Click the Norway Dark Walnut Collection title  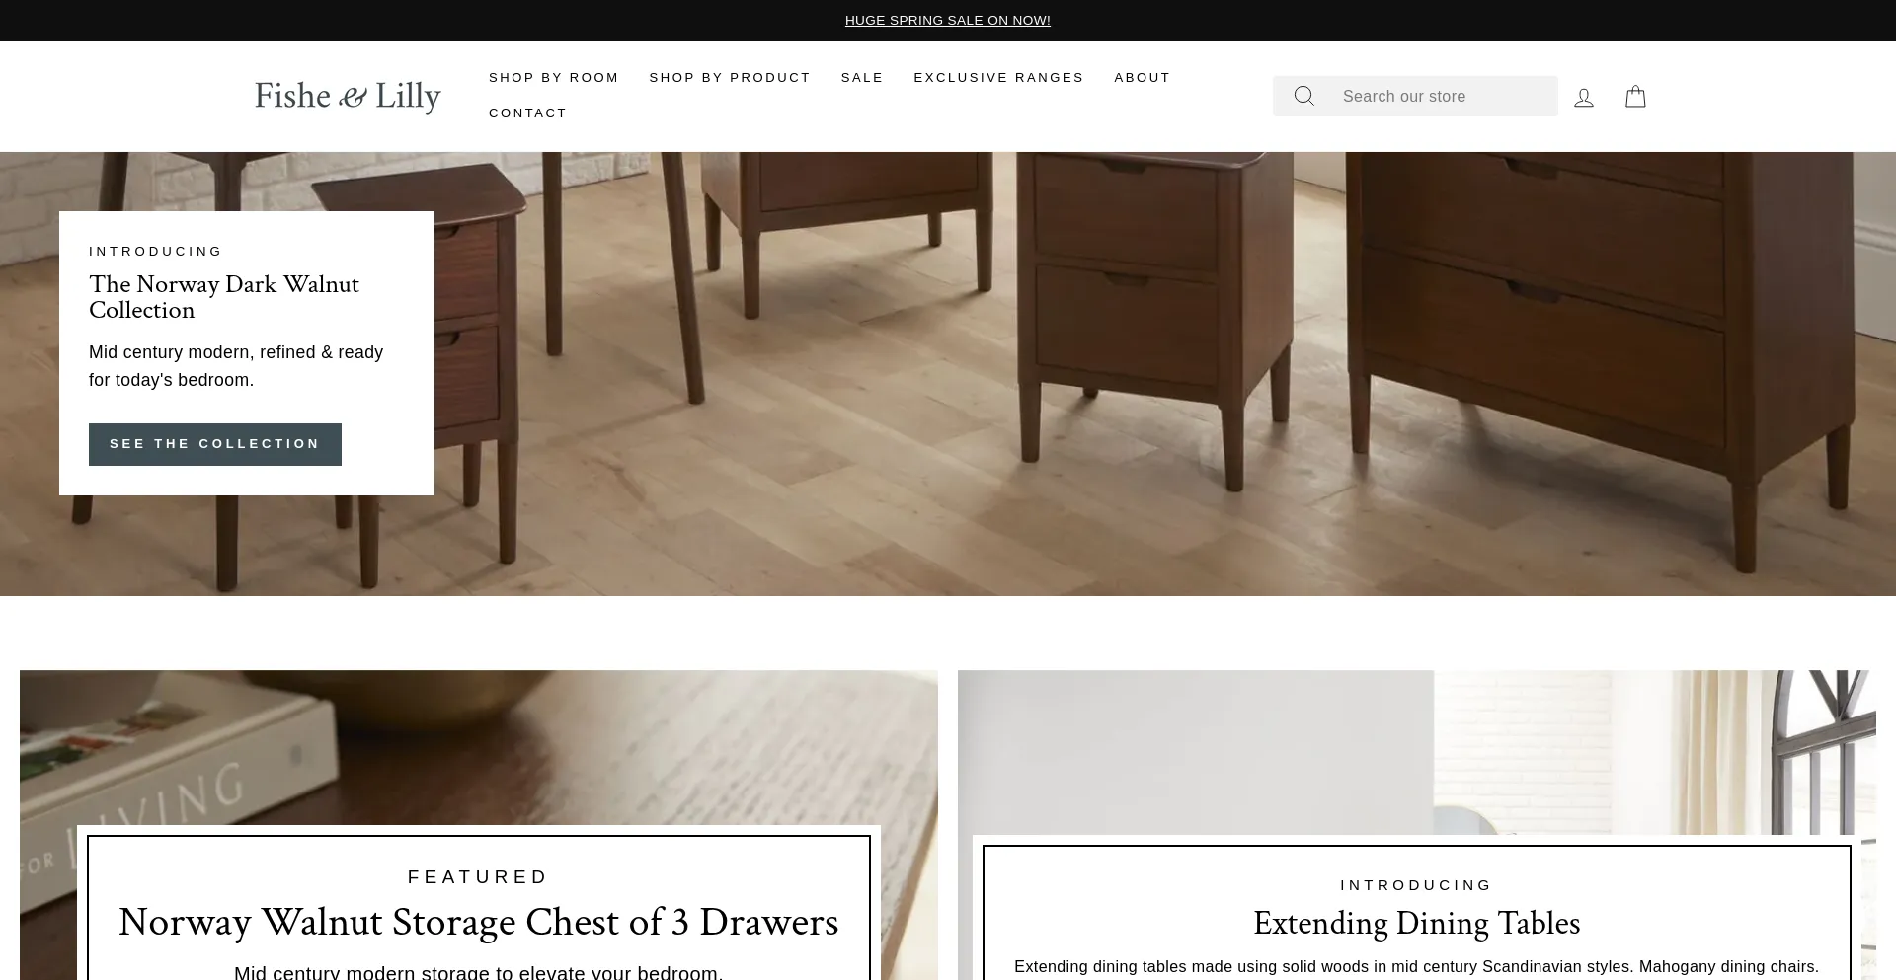click(x=224, y=297)
